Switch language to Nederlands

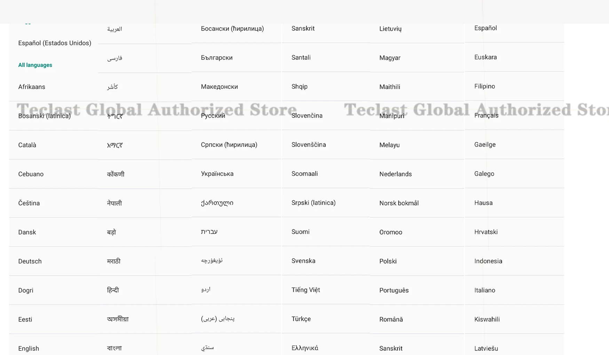click(396, 174)
